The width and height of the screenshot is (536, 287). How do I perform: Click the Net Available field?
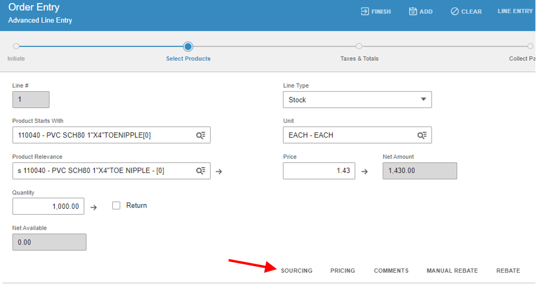49,242
